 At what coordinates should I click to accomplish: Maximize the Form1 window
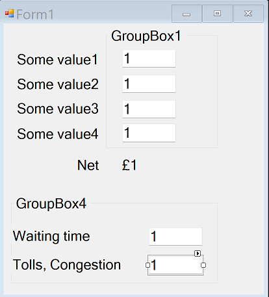pos(218,14)
